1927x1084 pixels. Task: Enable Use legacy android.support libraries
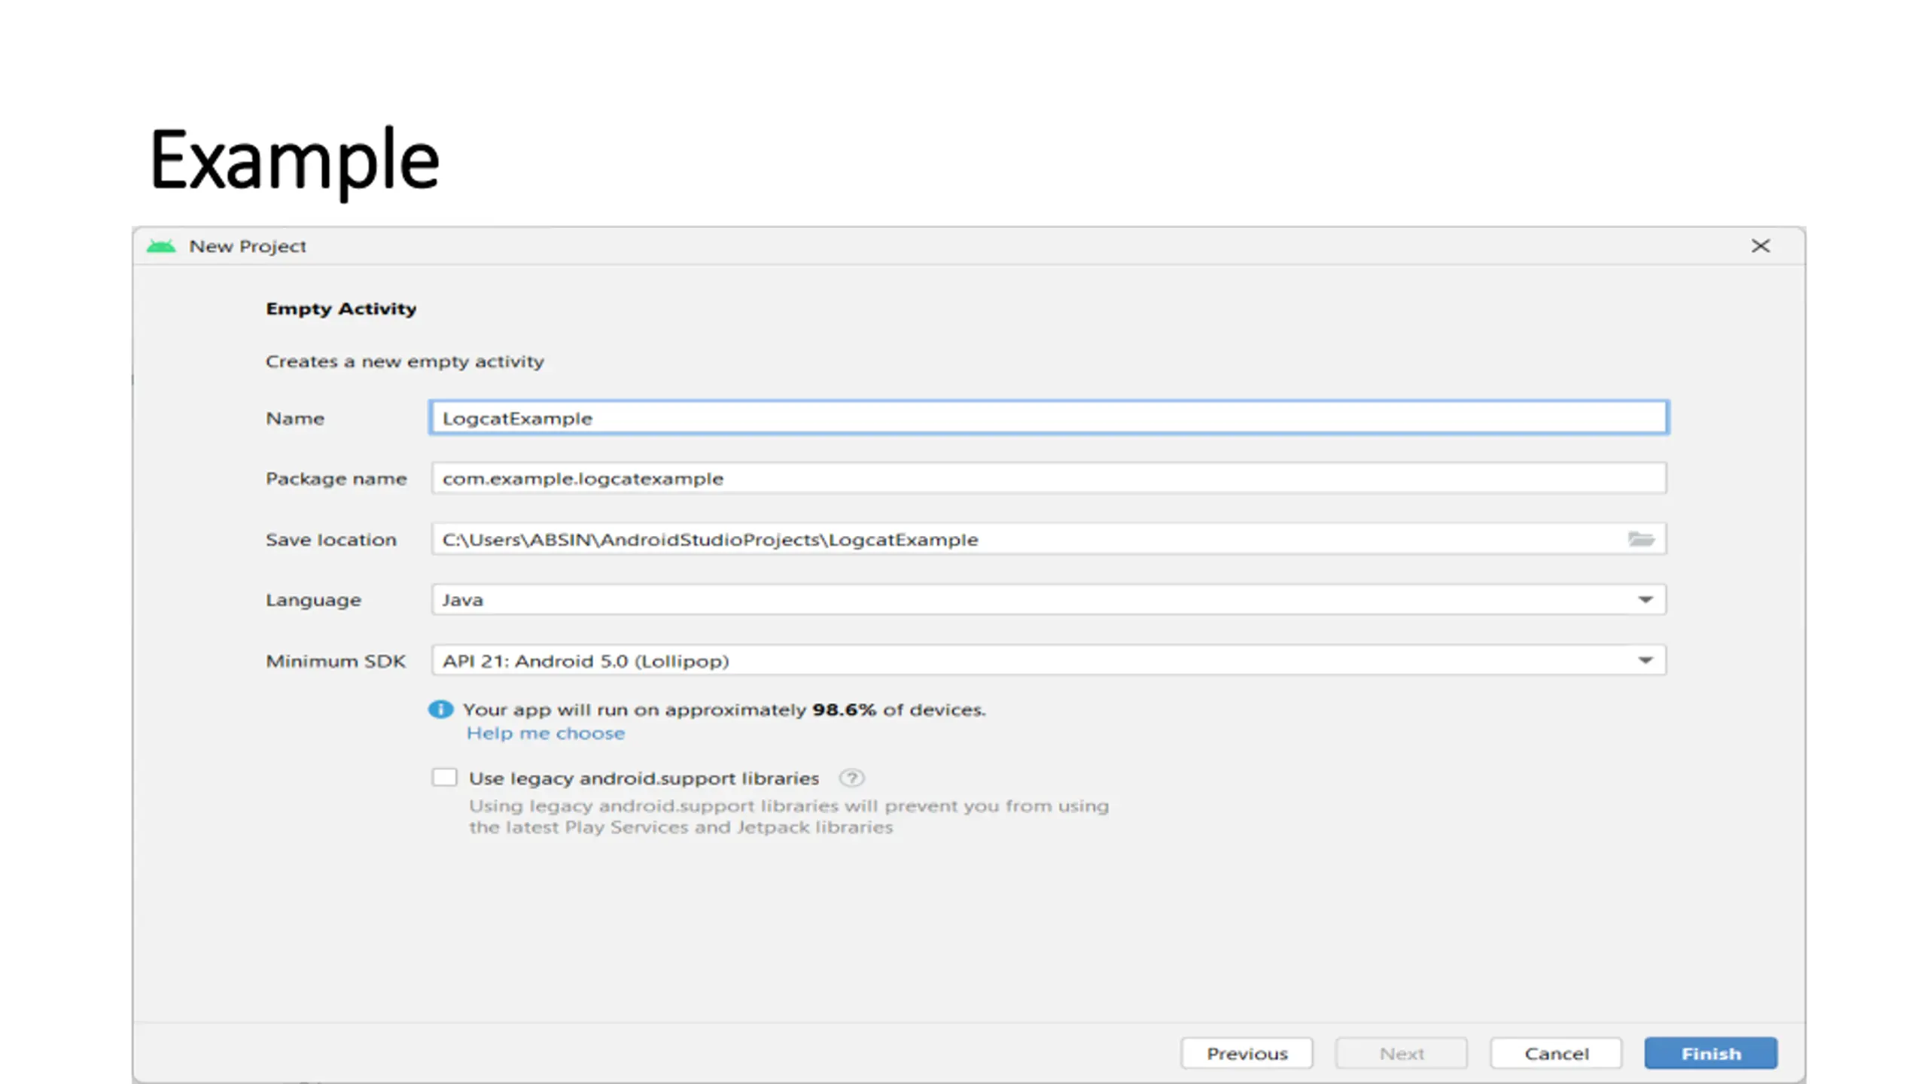pyautogui.click(x=444, y=777)
